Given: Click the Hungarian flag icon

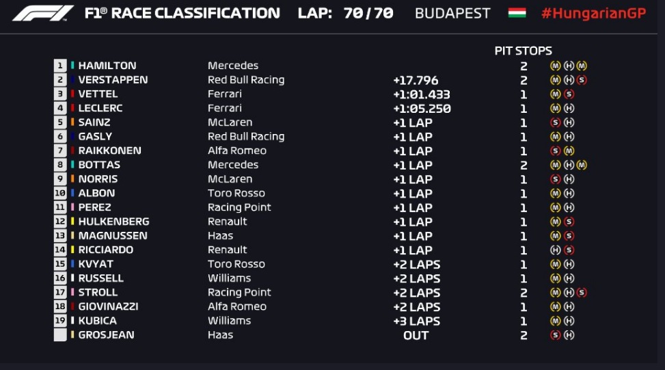Looking at the screenshot, I should tap(517, 13).
